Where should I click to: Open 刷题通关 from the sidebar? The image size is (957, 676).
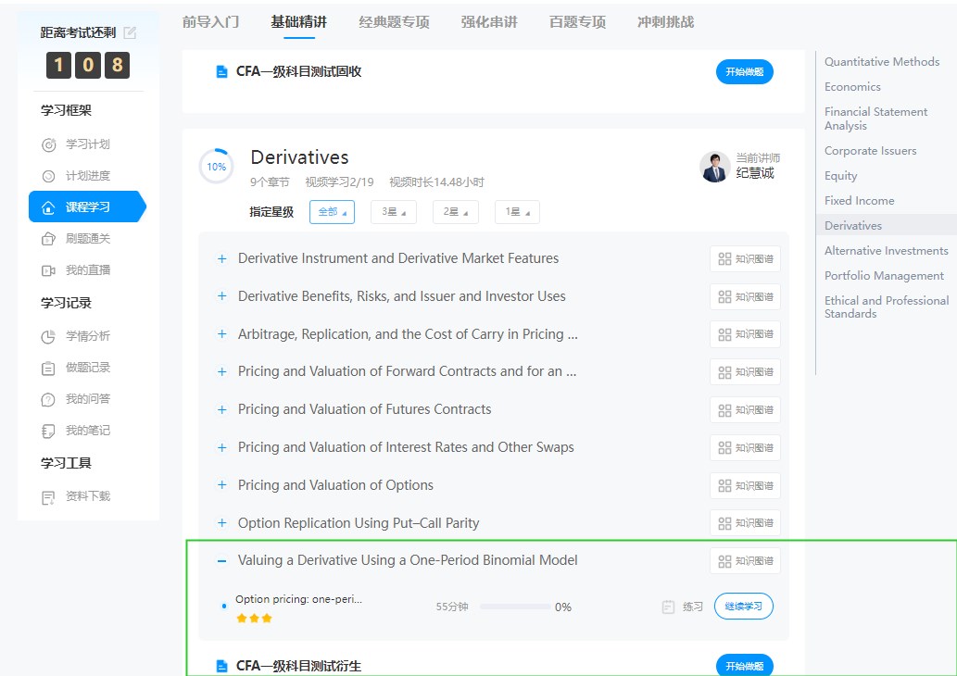click(87, 239)
